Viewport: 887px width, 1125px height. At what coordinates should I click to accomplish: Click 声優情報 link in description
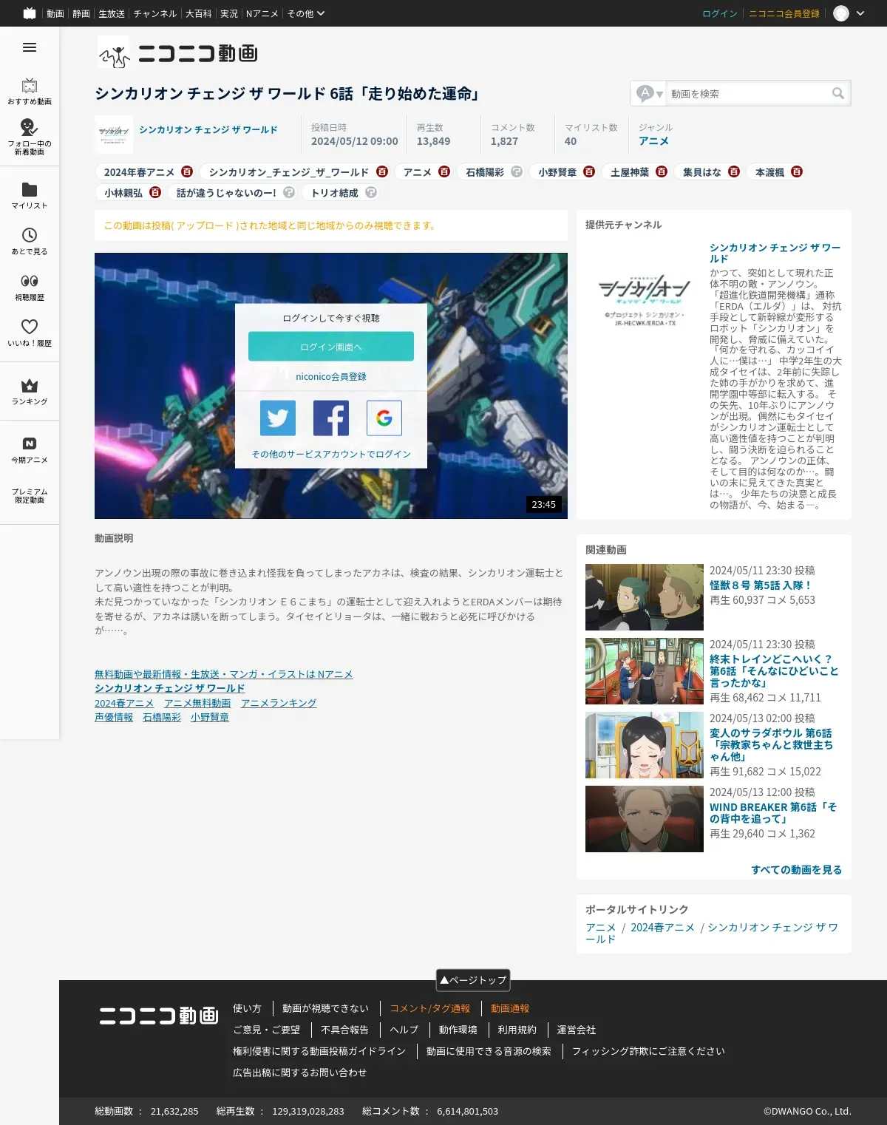pos(114,717)
